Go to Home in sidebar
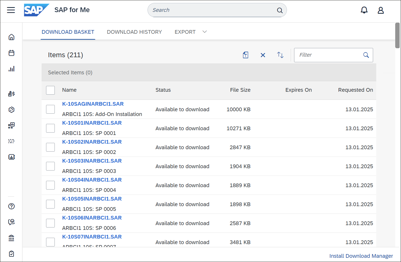The image size is (401, 262). (x=11, y=37)
